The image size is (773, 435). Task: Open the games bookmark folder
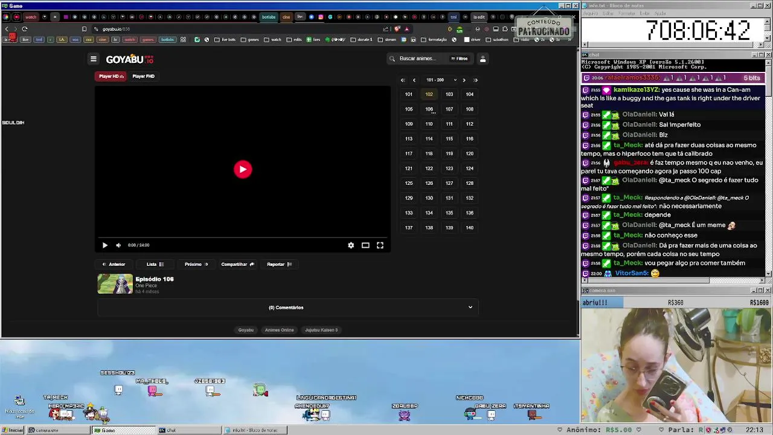coord(250,40)
